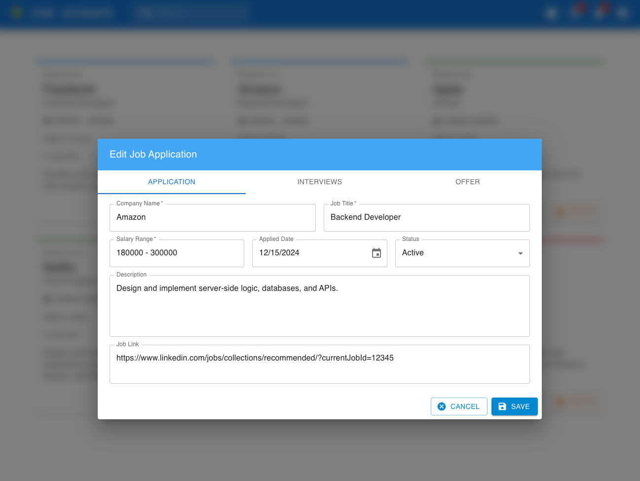Edit the Salary Range field
Viewport: 640px width, 481px height.
point(177,253)
